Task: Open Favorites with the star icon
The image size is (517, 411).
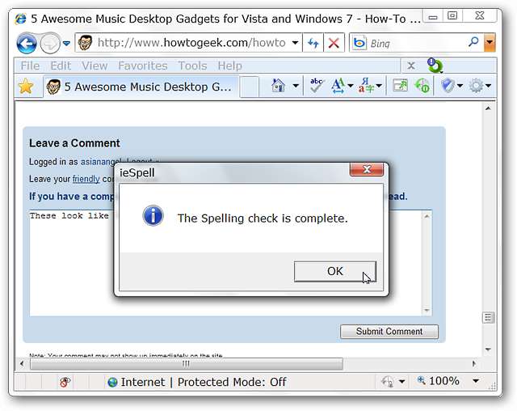Action: [x=26, y=87]
